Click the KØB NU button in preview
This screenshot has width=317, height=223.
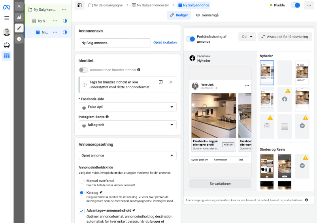point(228,145)
